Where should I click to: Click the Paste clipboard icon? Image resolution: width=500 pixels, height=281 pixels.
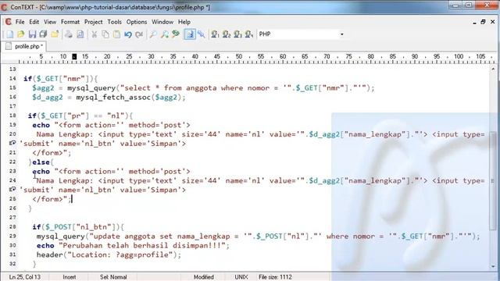116,34
